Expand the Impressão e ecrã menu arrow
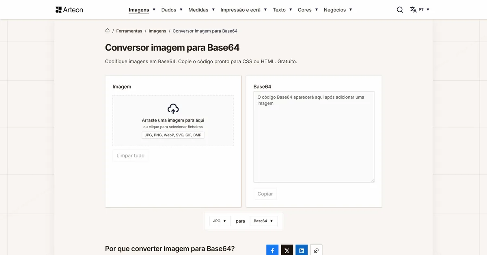 [265, 9]
